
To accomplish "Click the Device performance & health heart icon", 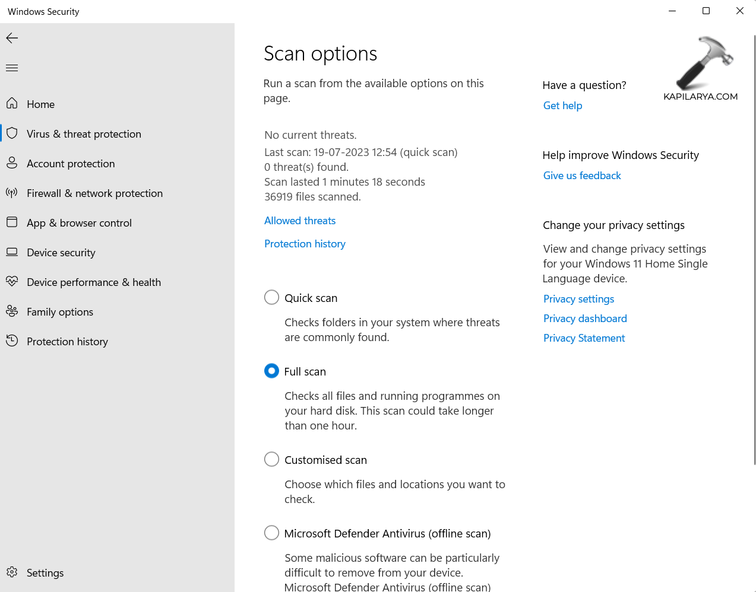I will click(12, 282).
